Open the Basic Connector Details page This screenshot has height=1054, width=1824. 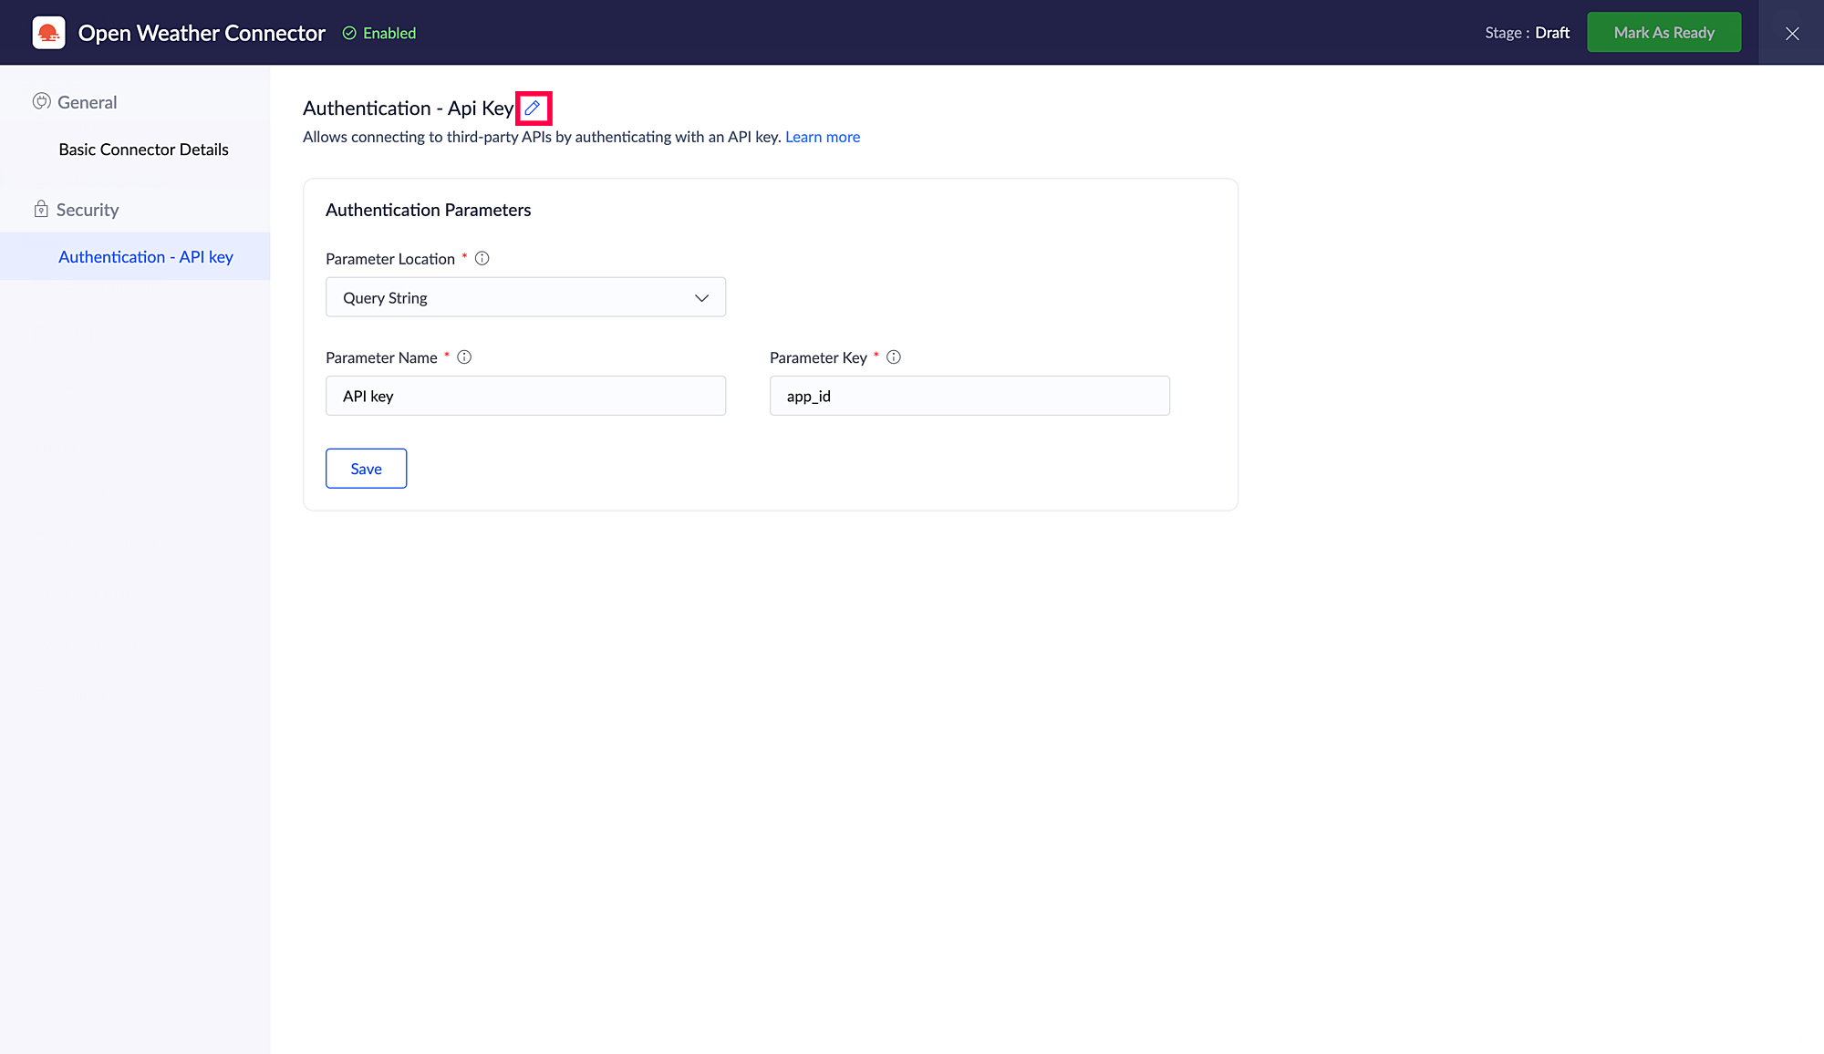click(x=143, y=150)
